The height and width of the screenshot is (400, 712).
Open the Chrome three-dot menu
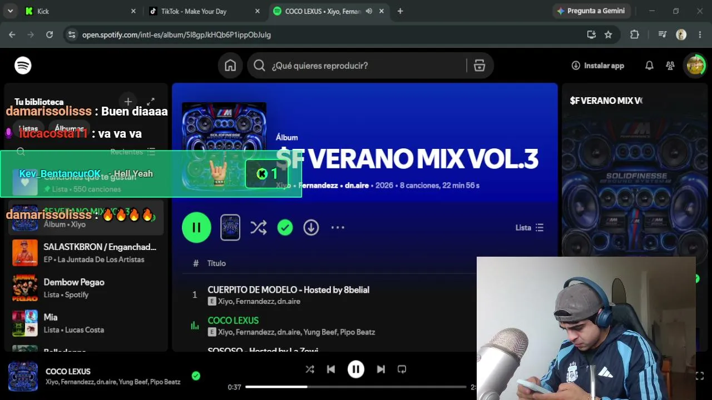[x=700, y=34]
